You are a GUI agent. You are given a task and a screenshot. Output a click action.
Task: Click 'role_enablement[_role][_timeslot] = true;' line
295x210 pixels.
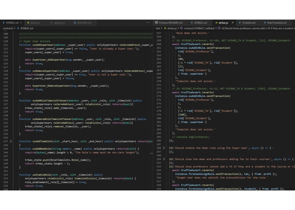point(56,182)
